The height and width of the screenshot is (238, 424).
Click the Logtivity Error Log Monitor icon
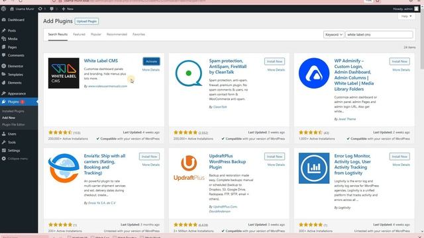coord(314,168)
